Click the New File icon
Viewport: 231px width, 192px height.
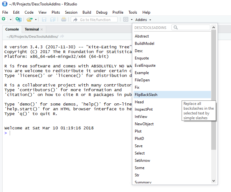pyautogui.click(x=4, y=19)
